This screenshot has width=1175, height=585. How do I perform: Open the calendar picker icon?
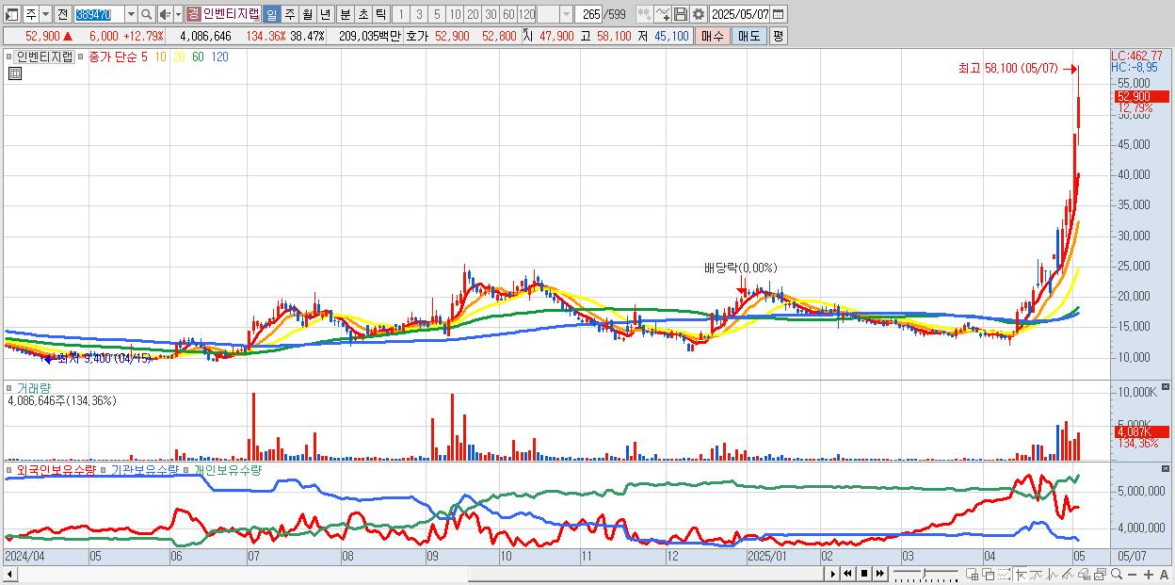779,14
